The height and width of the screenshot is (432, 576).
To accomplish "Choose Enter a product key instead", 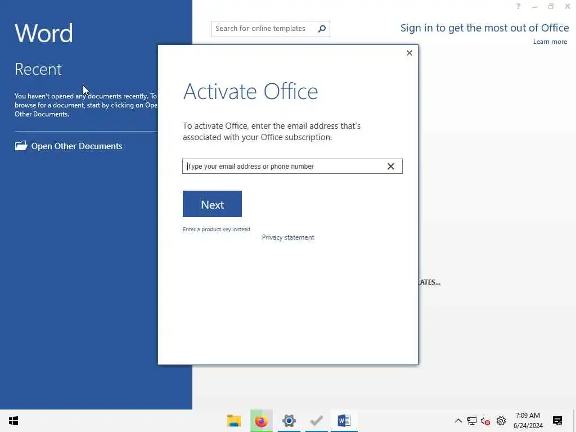I will click(217, 229).
